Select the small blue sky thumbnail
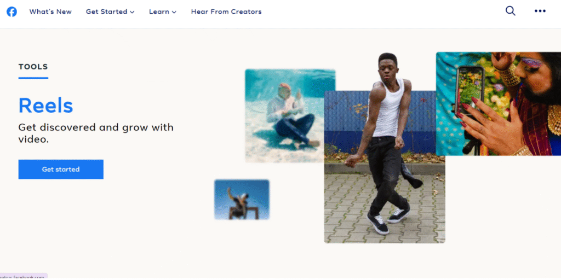561x280 pixels. click(x=242, y=200)
